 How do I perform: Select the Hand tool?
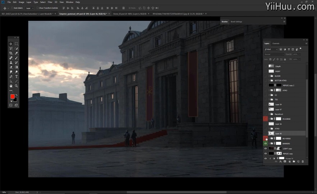pos(11,86)
